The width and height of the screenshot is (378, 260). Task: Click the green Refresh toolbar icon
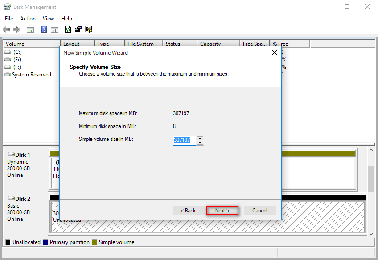[x=68, y=30]
